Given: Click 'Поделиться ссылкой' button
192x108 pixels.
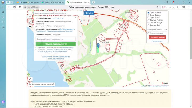Looking at the screenshot, I should pos(157,37).
